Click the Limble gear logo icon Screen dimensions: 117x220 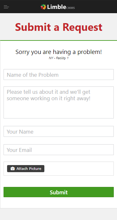(x=43, y=7)
